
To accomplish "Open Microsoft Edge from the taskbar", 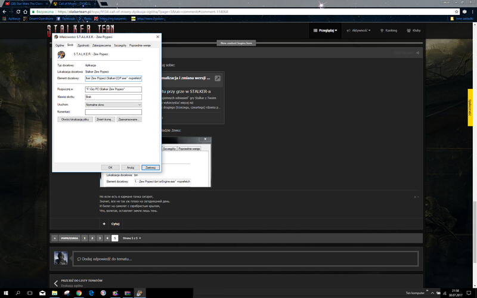I will (91, 293).
